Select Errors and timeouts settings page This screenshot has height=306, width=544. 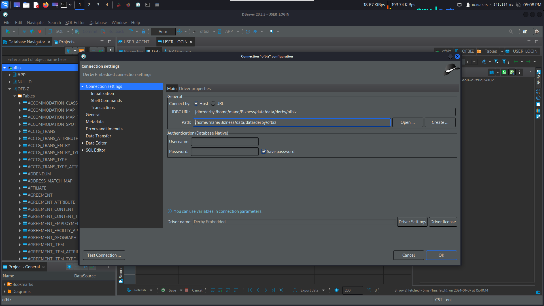pos(104,129)
